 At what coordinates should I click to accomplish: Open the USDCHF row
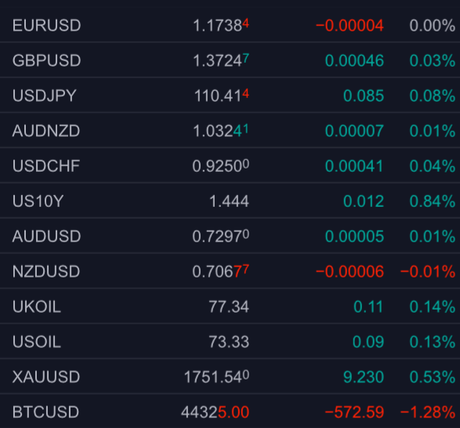click(x=230, y=165)
